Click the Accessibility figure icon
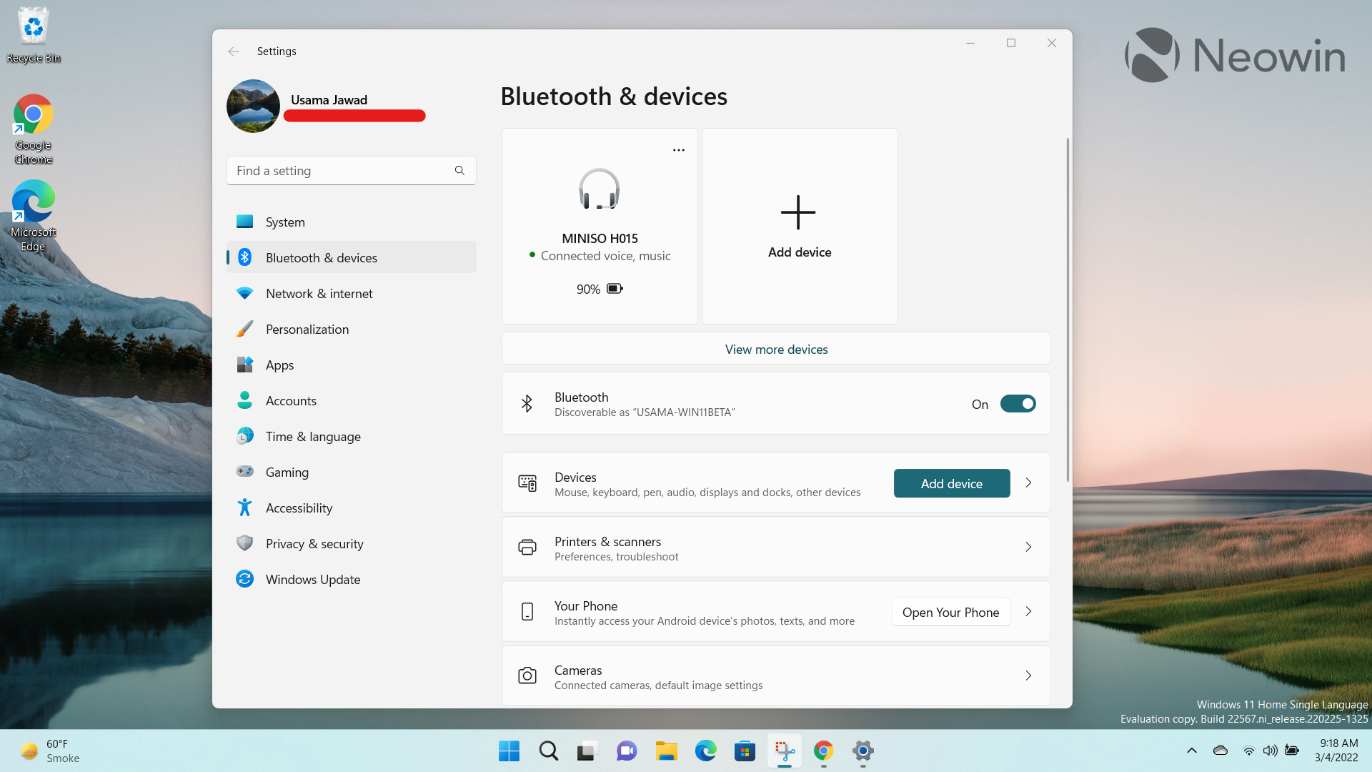The image size is (1372, 772). 244,508
